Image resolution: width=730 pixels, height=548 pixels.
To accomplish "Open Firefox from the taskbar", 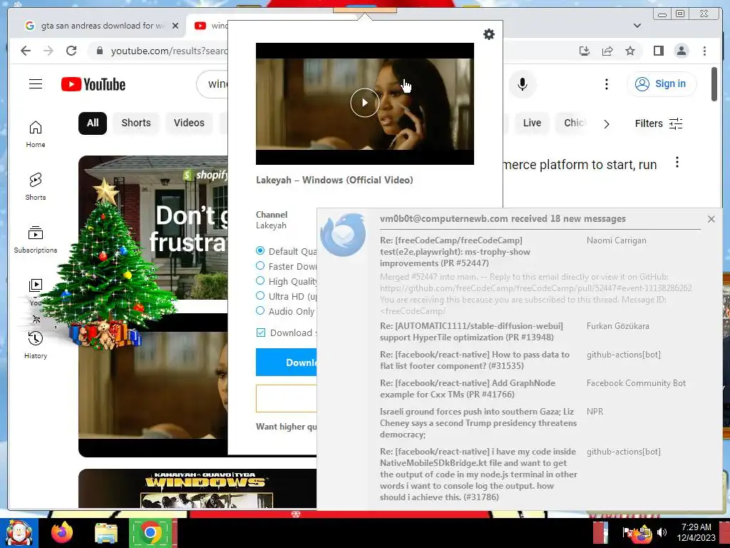I will point(62,533).
